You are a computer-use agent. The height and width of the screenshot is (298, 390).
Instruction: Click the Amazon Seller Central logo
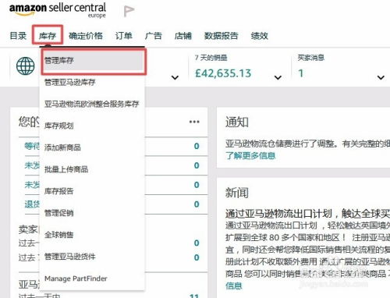(x=58, y=10)
